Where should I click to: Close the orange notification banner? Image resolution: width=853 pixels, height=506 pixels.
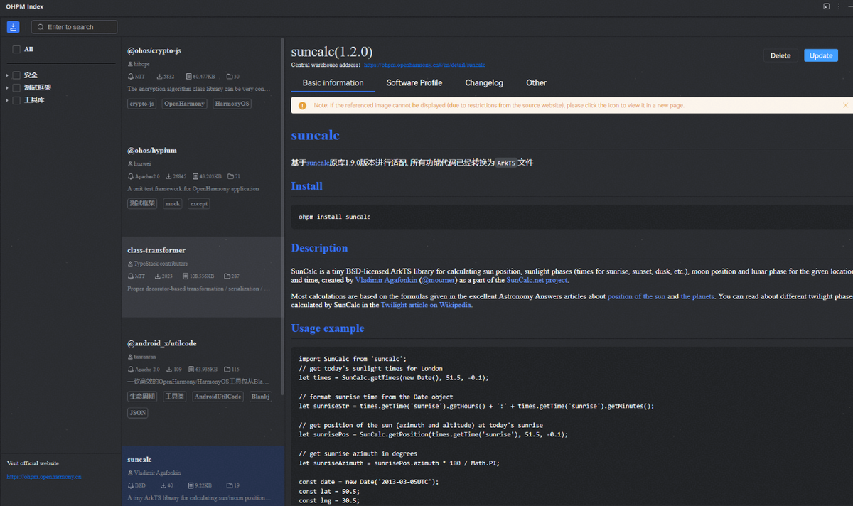[x=845, y=105]
